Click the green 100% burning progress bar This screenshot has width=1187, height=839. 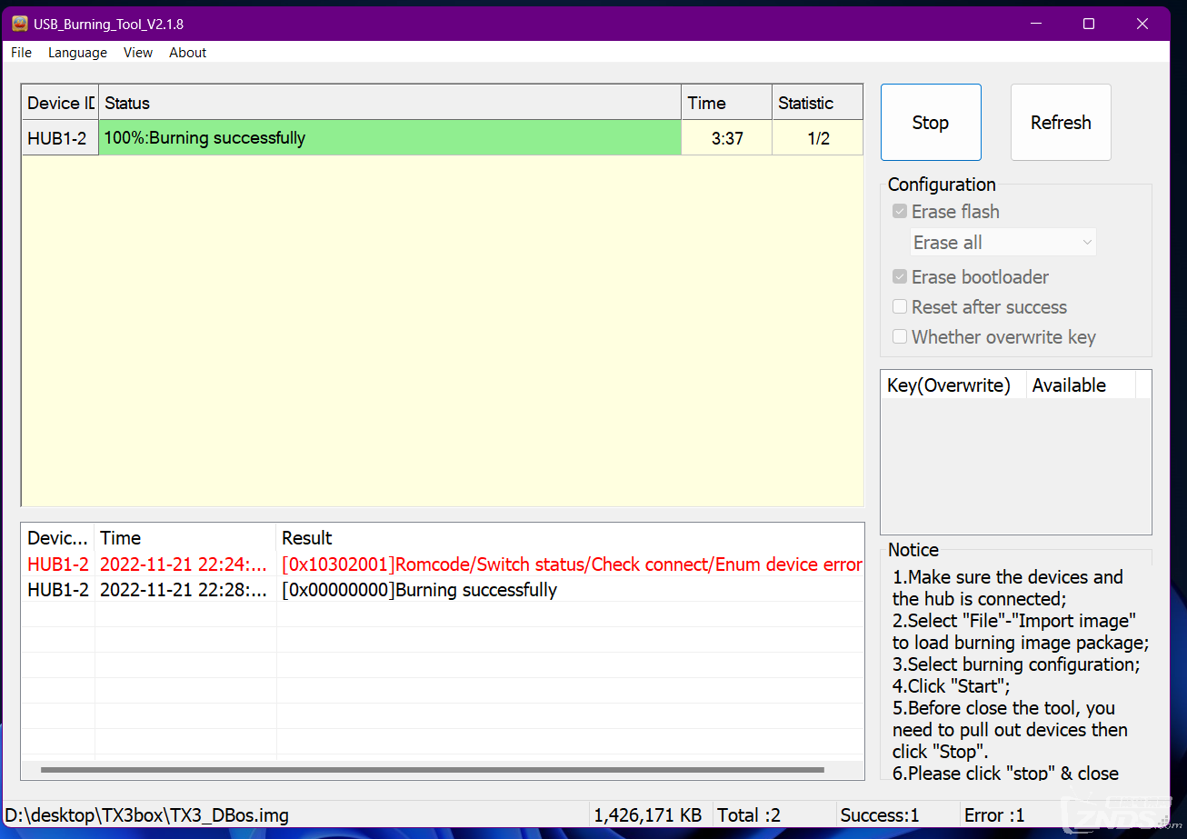389,138
